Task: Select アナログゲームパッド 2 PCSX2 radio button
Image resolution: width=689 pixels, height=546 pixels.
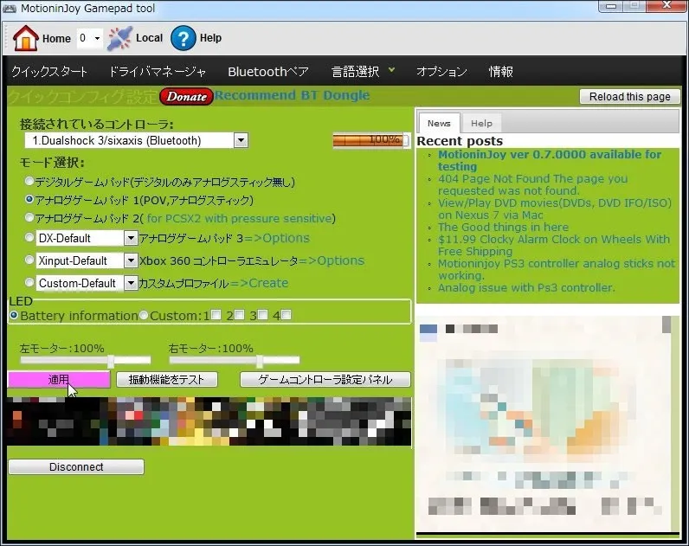Action: pos(29,217)
